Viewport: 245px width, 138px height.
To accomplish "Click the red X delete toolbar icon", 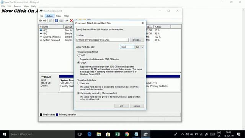I will pyautogui.click(x=72, y=21).
